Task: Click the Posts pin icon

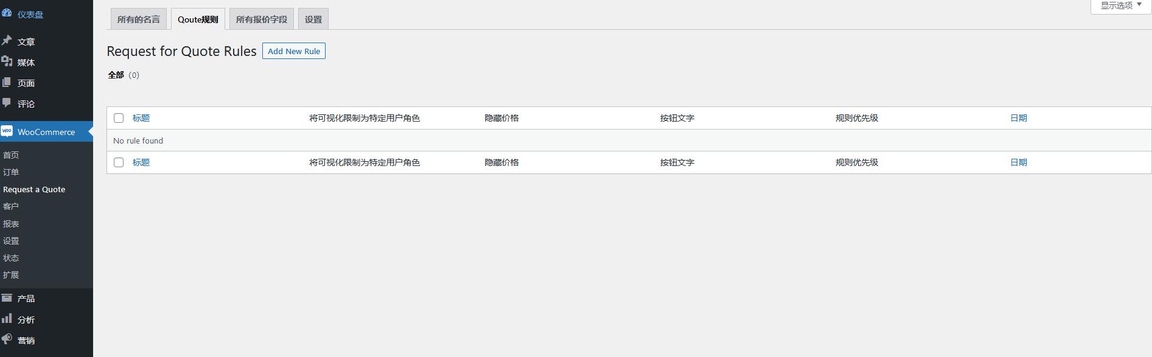Action: (x=7, y=40)
